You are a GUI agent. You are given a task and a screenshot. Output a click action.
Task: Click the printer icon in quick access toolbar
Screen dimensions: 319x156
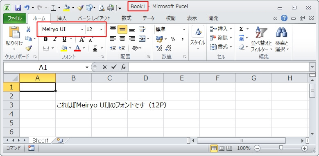click(111, 8)
